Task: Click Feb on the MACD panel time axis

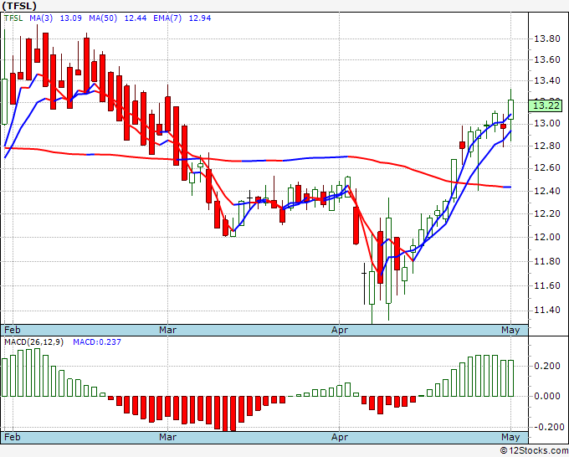Action: (13, 437)
